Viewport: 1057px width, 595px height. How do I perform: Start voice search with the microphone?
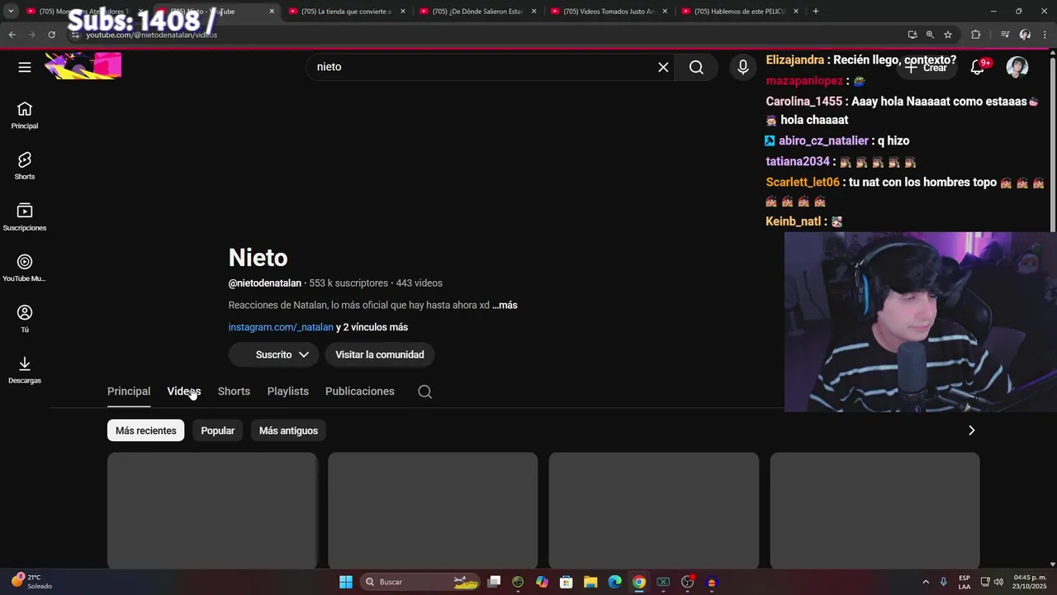[743, 67]
